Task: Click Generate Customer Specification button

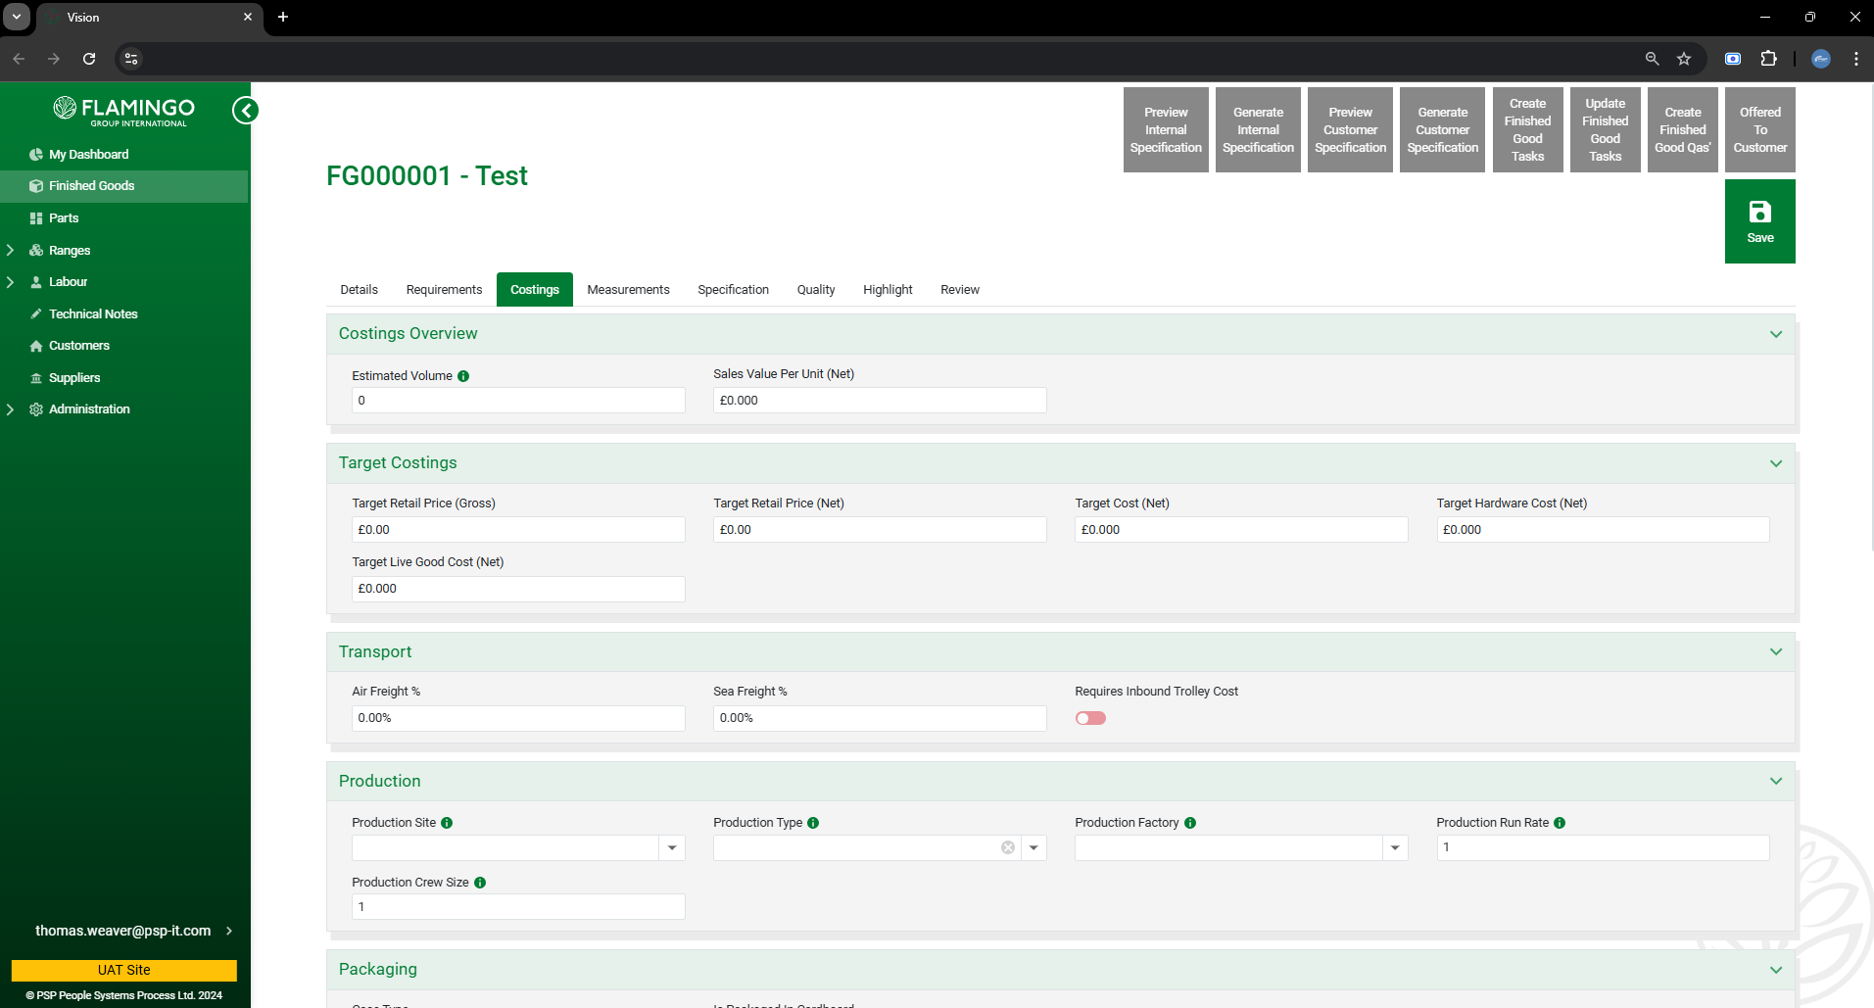Action: coord(1442,130)
